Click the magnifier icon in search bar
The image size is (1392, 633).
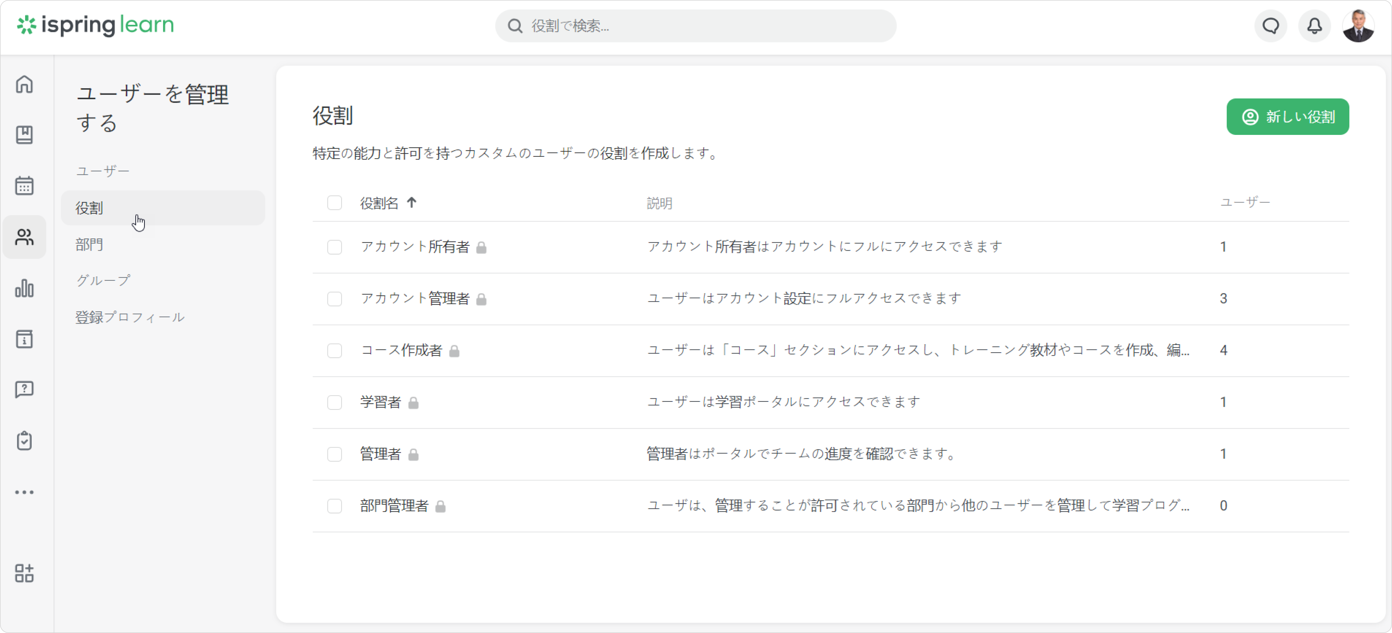tap(515, 26)
